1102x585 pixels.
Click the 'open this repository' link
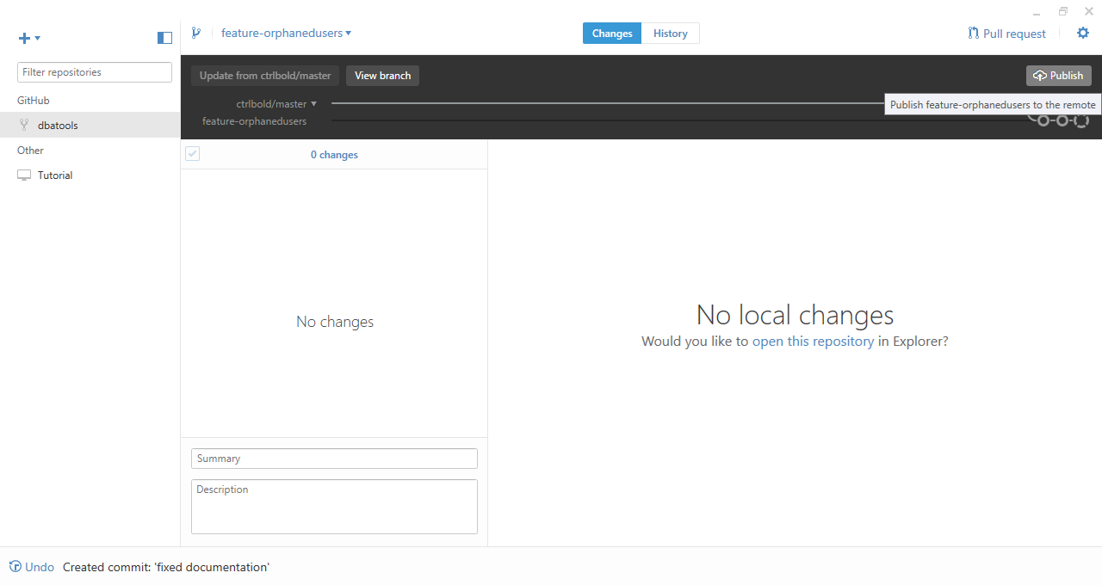(813, 342)
